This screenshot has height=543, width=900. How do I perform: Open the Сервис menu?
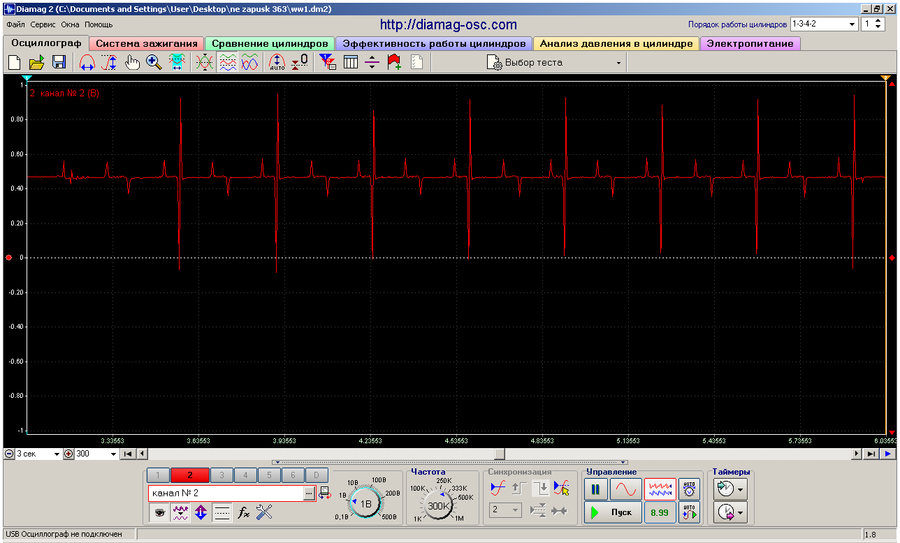pyautogui.click(x=43, y=24)
